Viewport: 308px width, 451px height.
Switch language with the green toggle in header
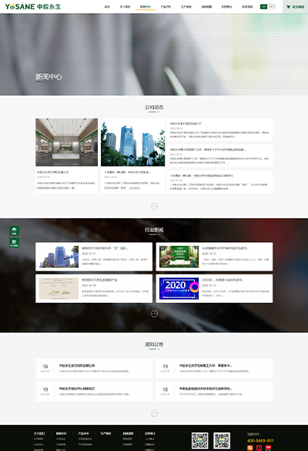[x=263, y=7]
